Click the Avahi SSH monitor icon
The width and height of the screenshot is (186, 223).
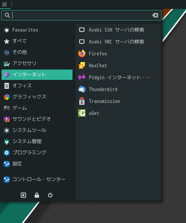click(82, 30)
